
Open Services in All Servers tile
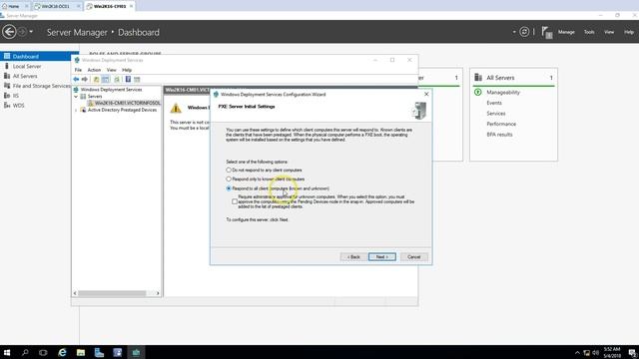(496, 114)
